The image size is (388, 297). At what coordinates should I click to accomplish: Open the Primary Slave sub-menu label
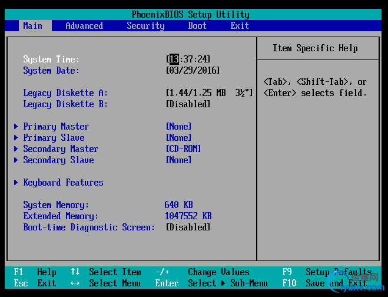[54, 138]
